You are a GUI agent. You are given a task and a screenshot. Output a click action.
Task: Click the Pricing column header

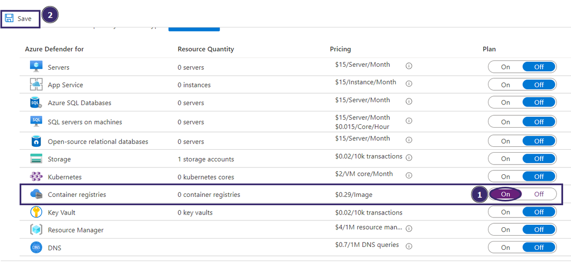(x=340, y=49)
